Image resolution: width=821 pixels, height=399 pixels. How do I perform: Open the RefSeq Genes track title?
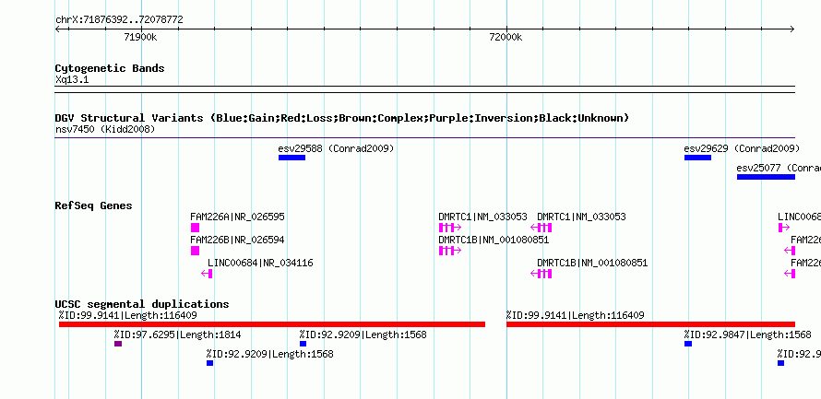tap(94, 205)
